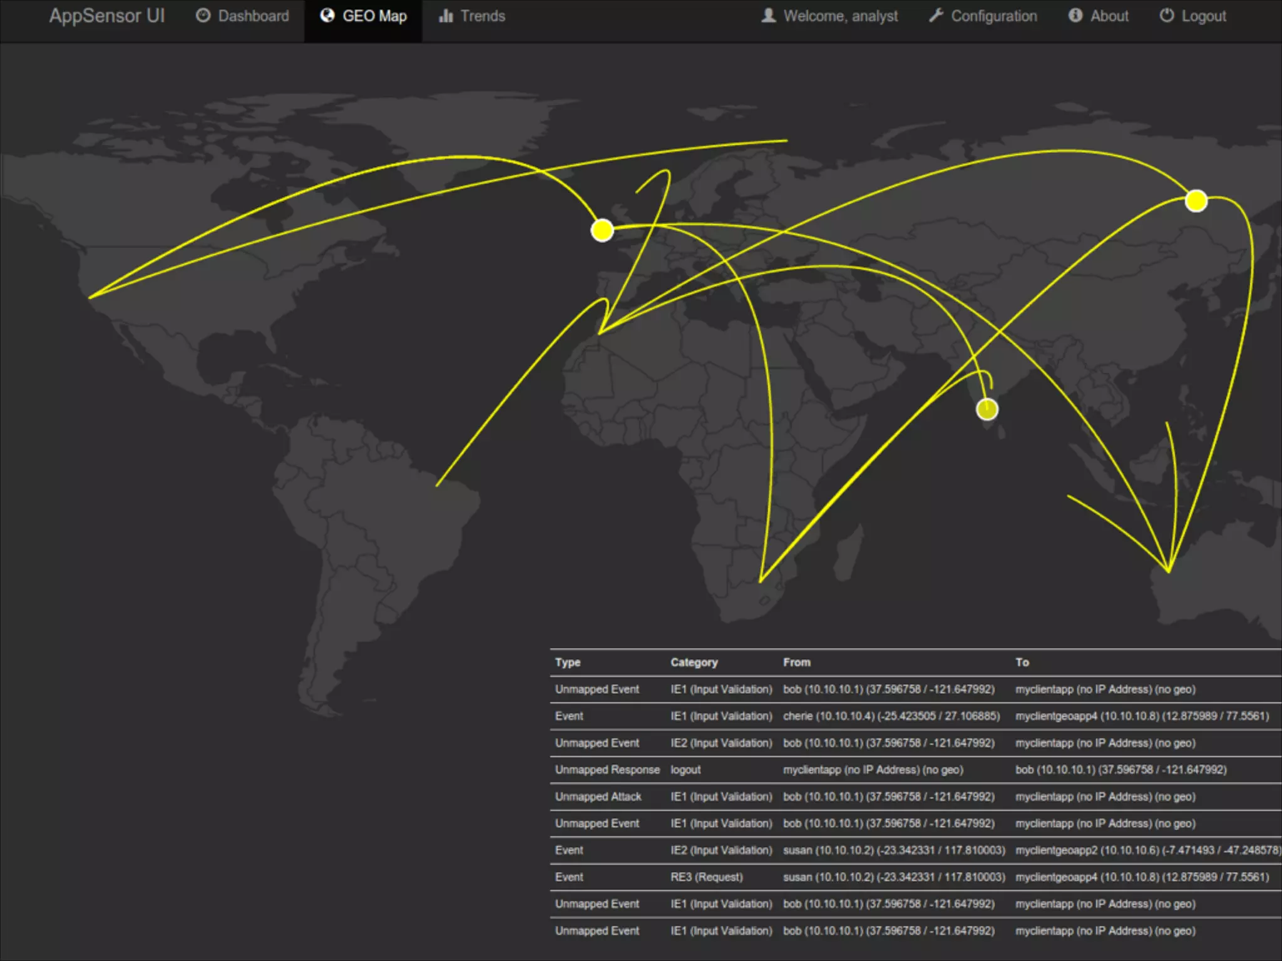1282x961 pixels.
Task: Click the analyst user profile icon
Action: 769,16
